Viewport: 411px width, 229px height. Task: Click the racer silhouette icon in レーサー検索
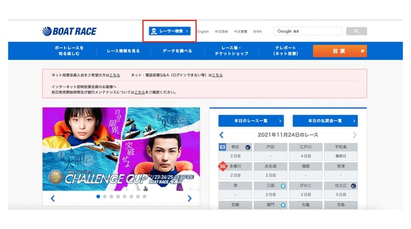pyautogui.click(x=154, y=31)
